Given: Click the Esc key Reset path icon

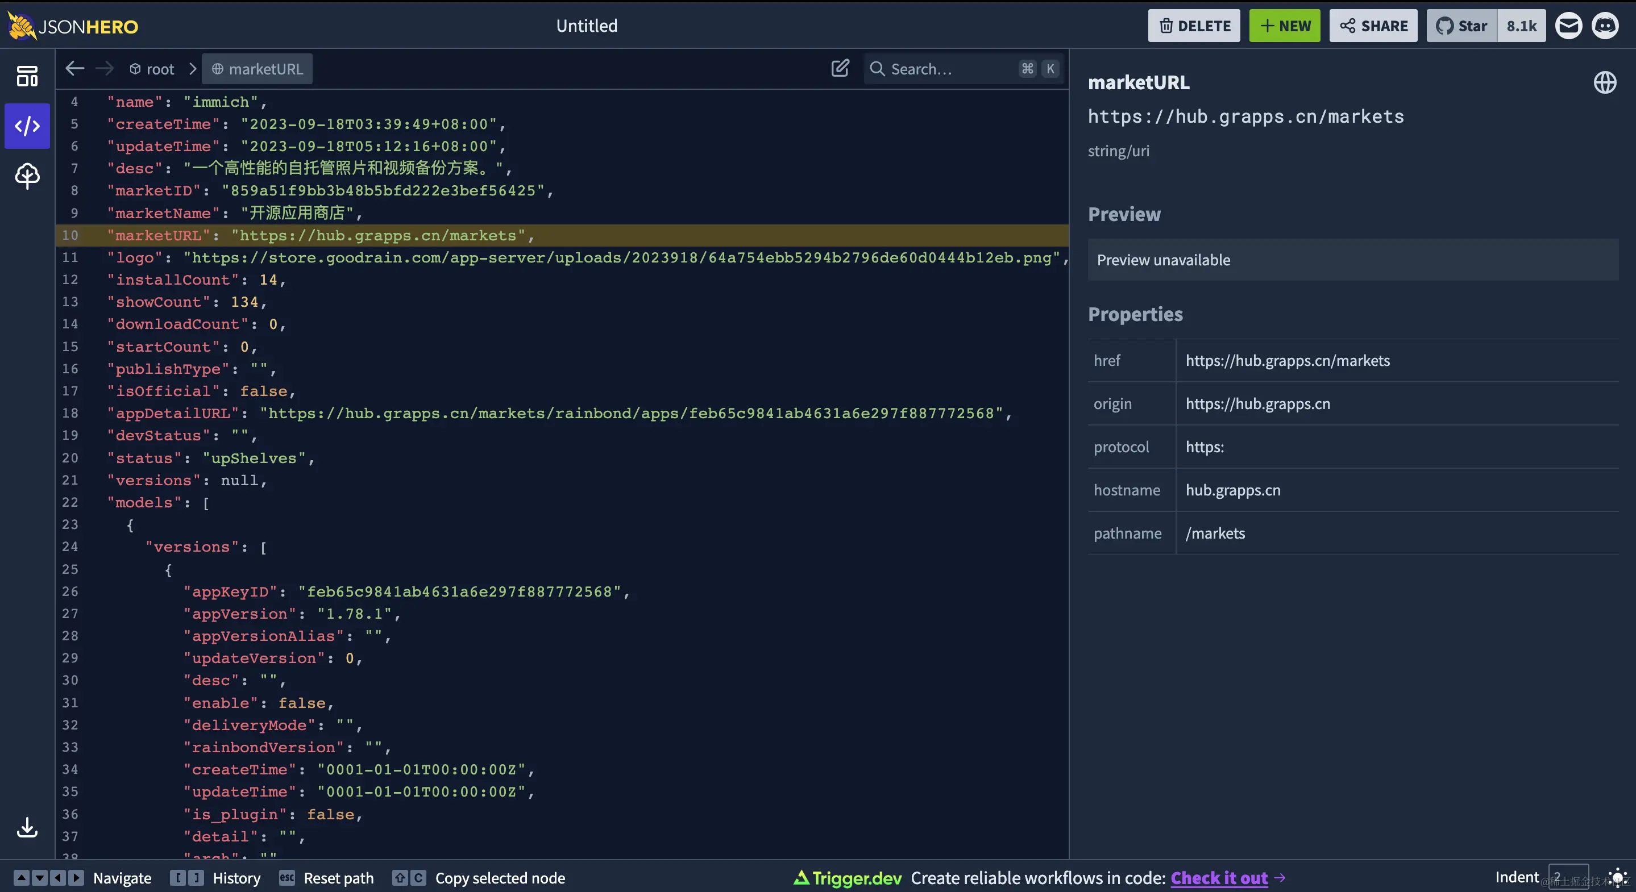Looking at the screenshot, I should [287, 878].
